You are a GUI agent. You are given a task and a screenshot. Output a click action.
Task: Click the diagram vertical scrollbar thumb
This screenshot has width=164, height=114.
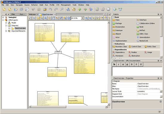coord(109,43)
